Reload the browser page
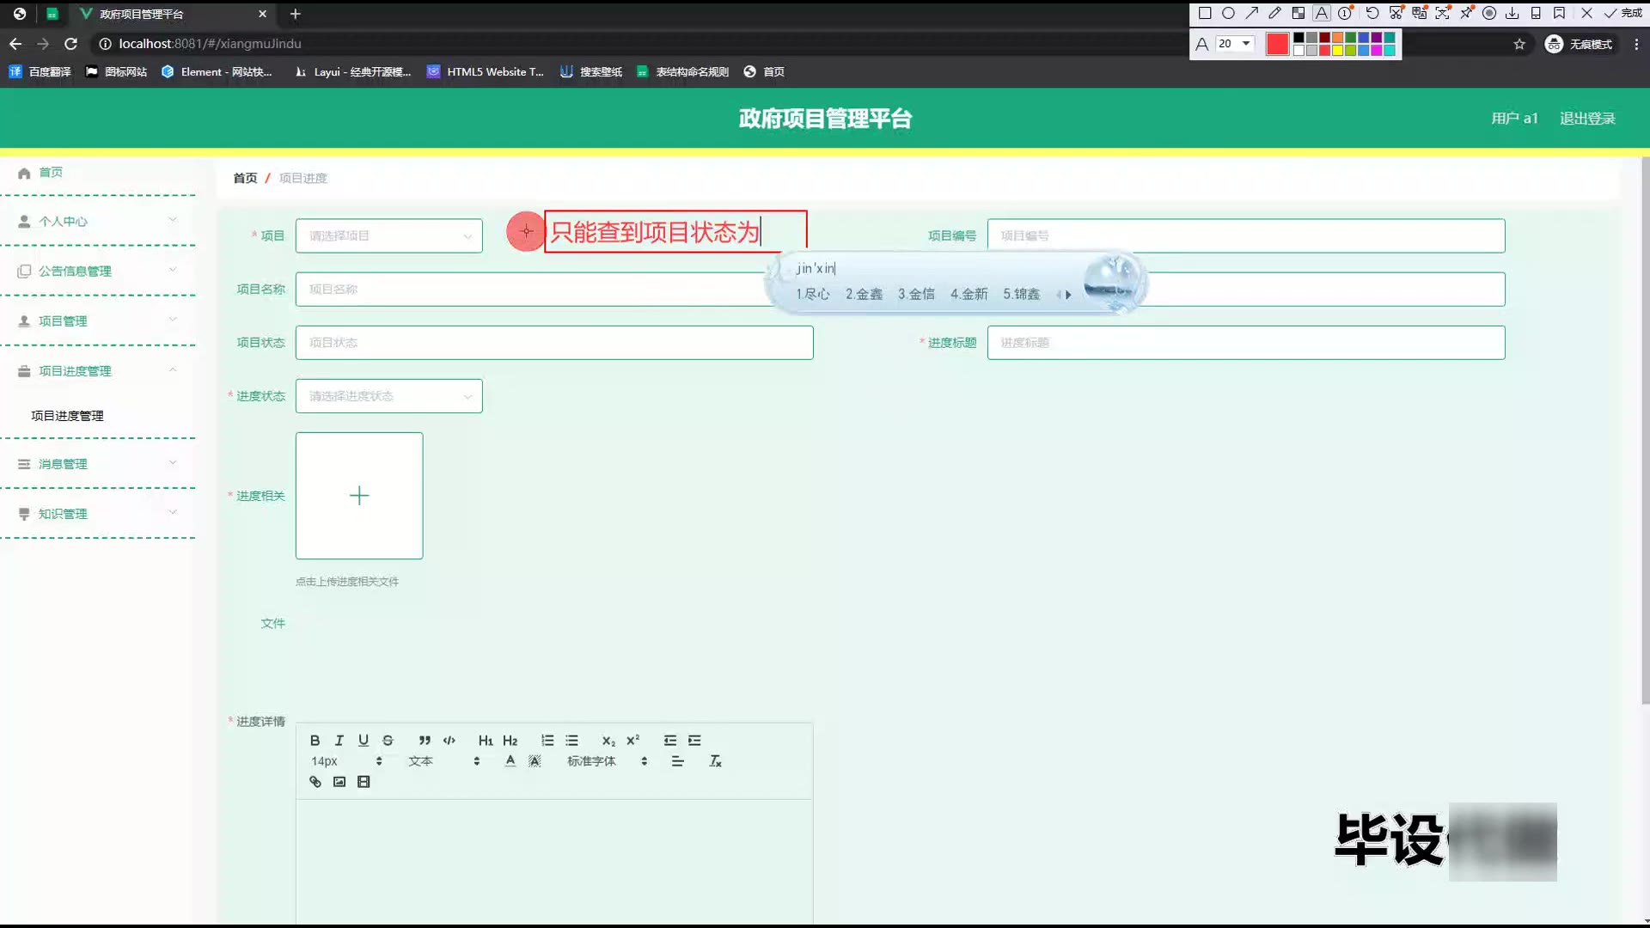Viewport: 1650px width, 928px height. pos(71,44)
